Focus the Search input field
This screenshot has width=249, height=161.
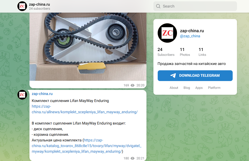[195, 6]
